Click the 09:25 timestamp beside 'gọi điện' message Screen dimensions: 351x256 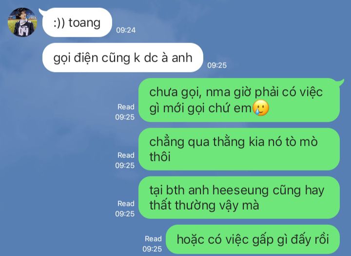tap(217, 65)
